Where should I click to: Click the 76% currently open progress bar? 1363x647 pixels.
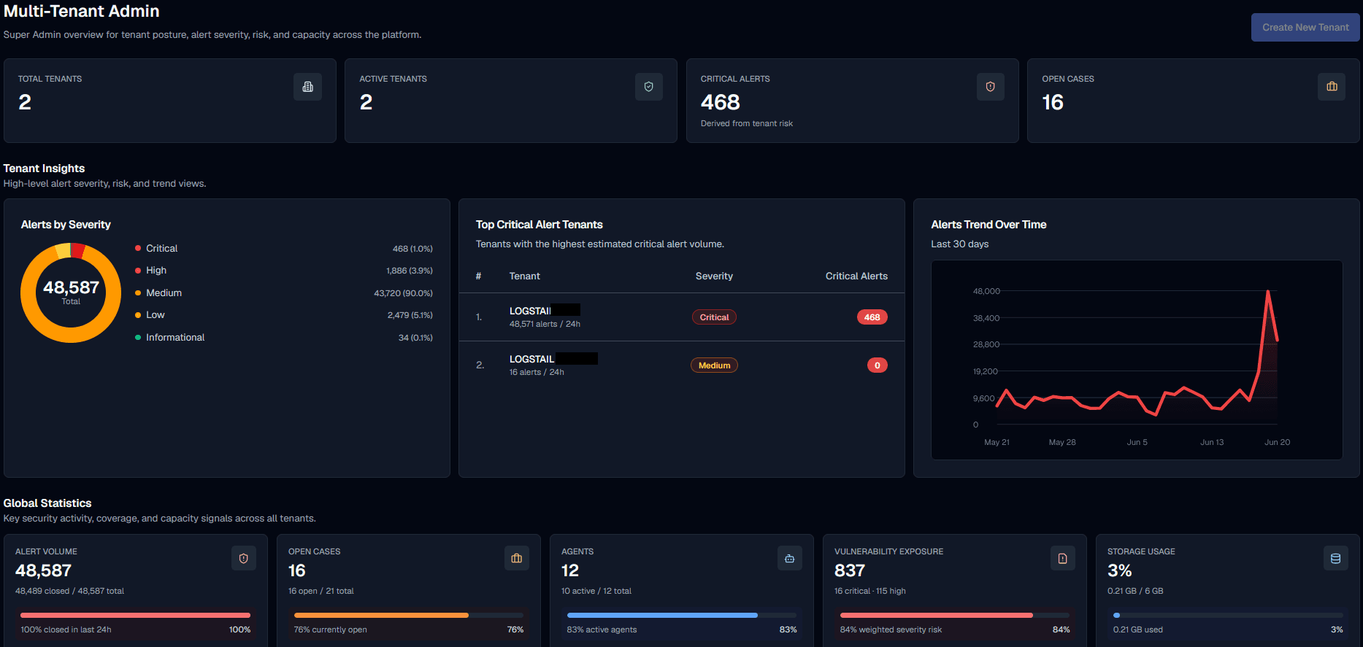(x=408, y=615)
